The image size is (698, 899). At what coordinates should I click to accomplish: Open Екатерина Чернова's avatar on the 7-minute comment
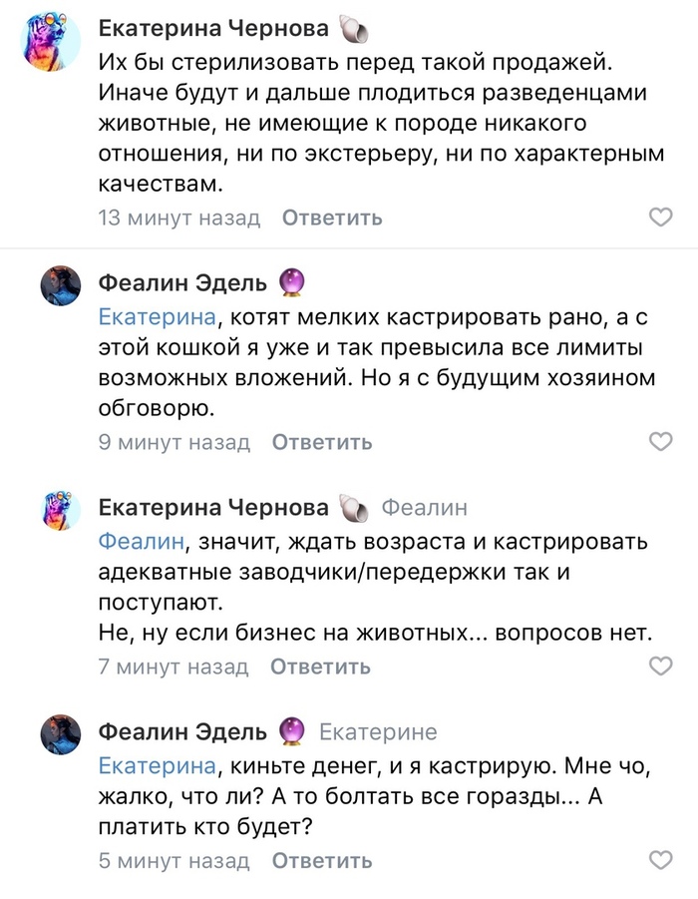[x=59, y=511]
